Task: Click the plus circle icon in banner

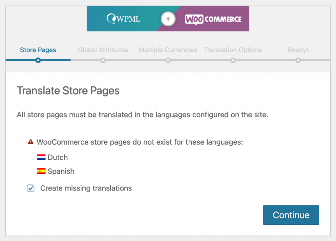Action: pos(168,19)
